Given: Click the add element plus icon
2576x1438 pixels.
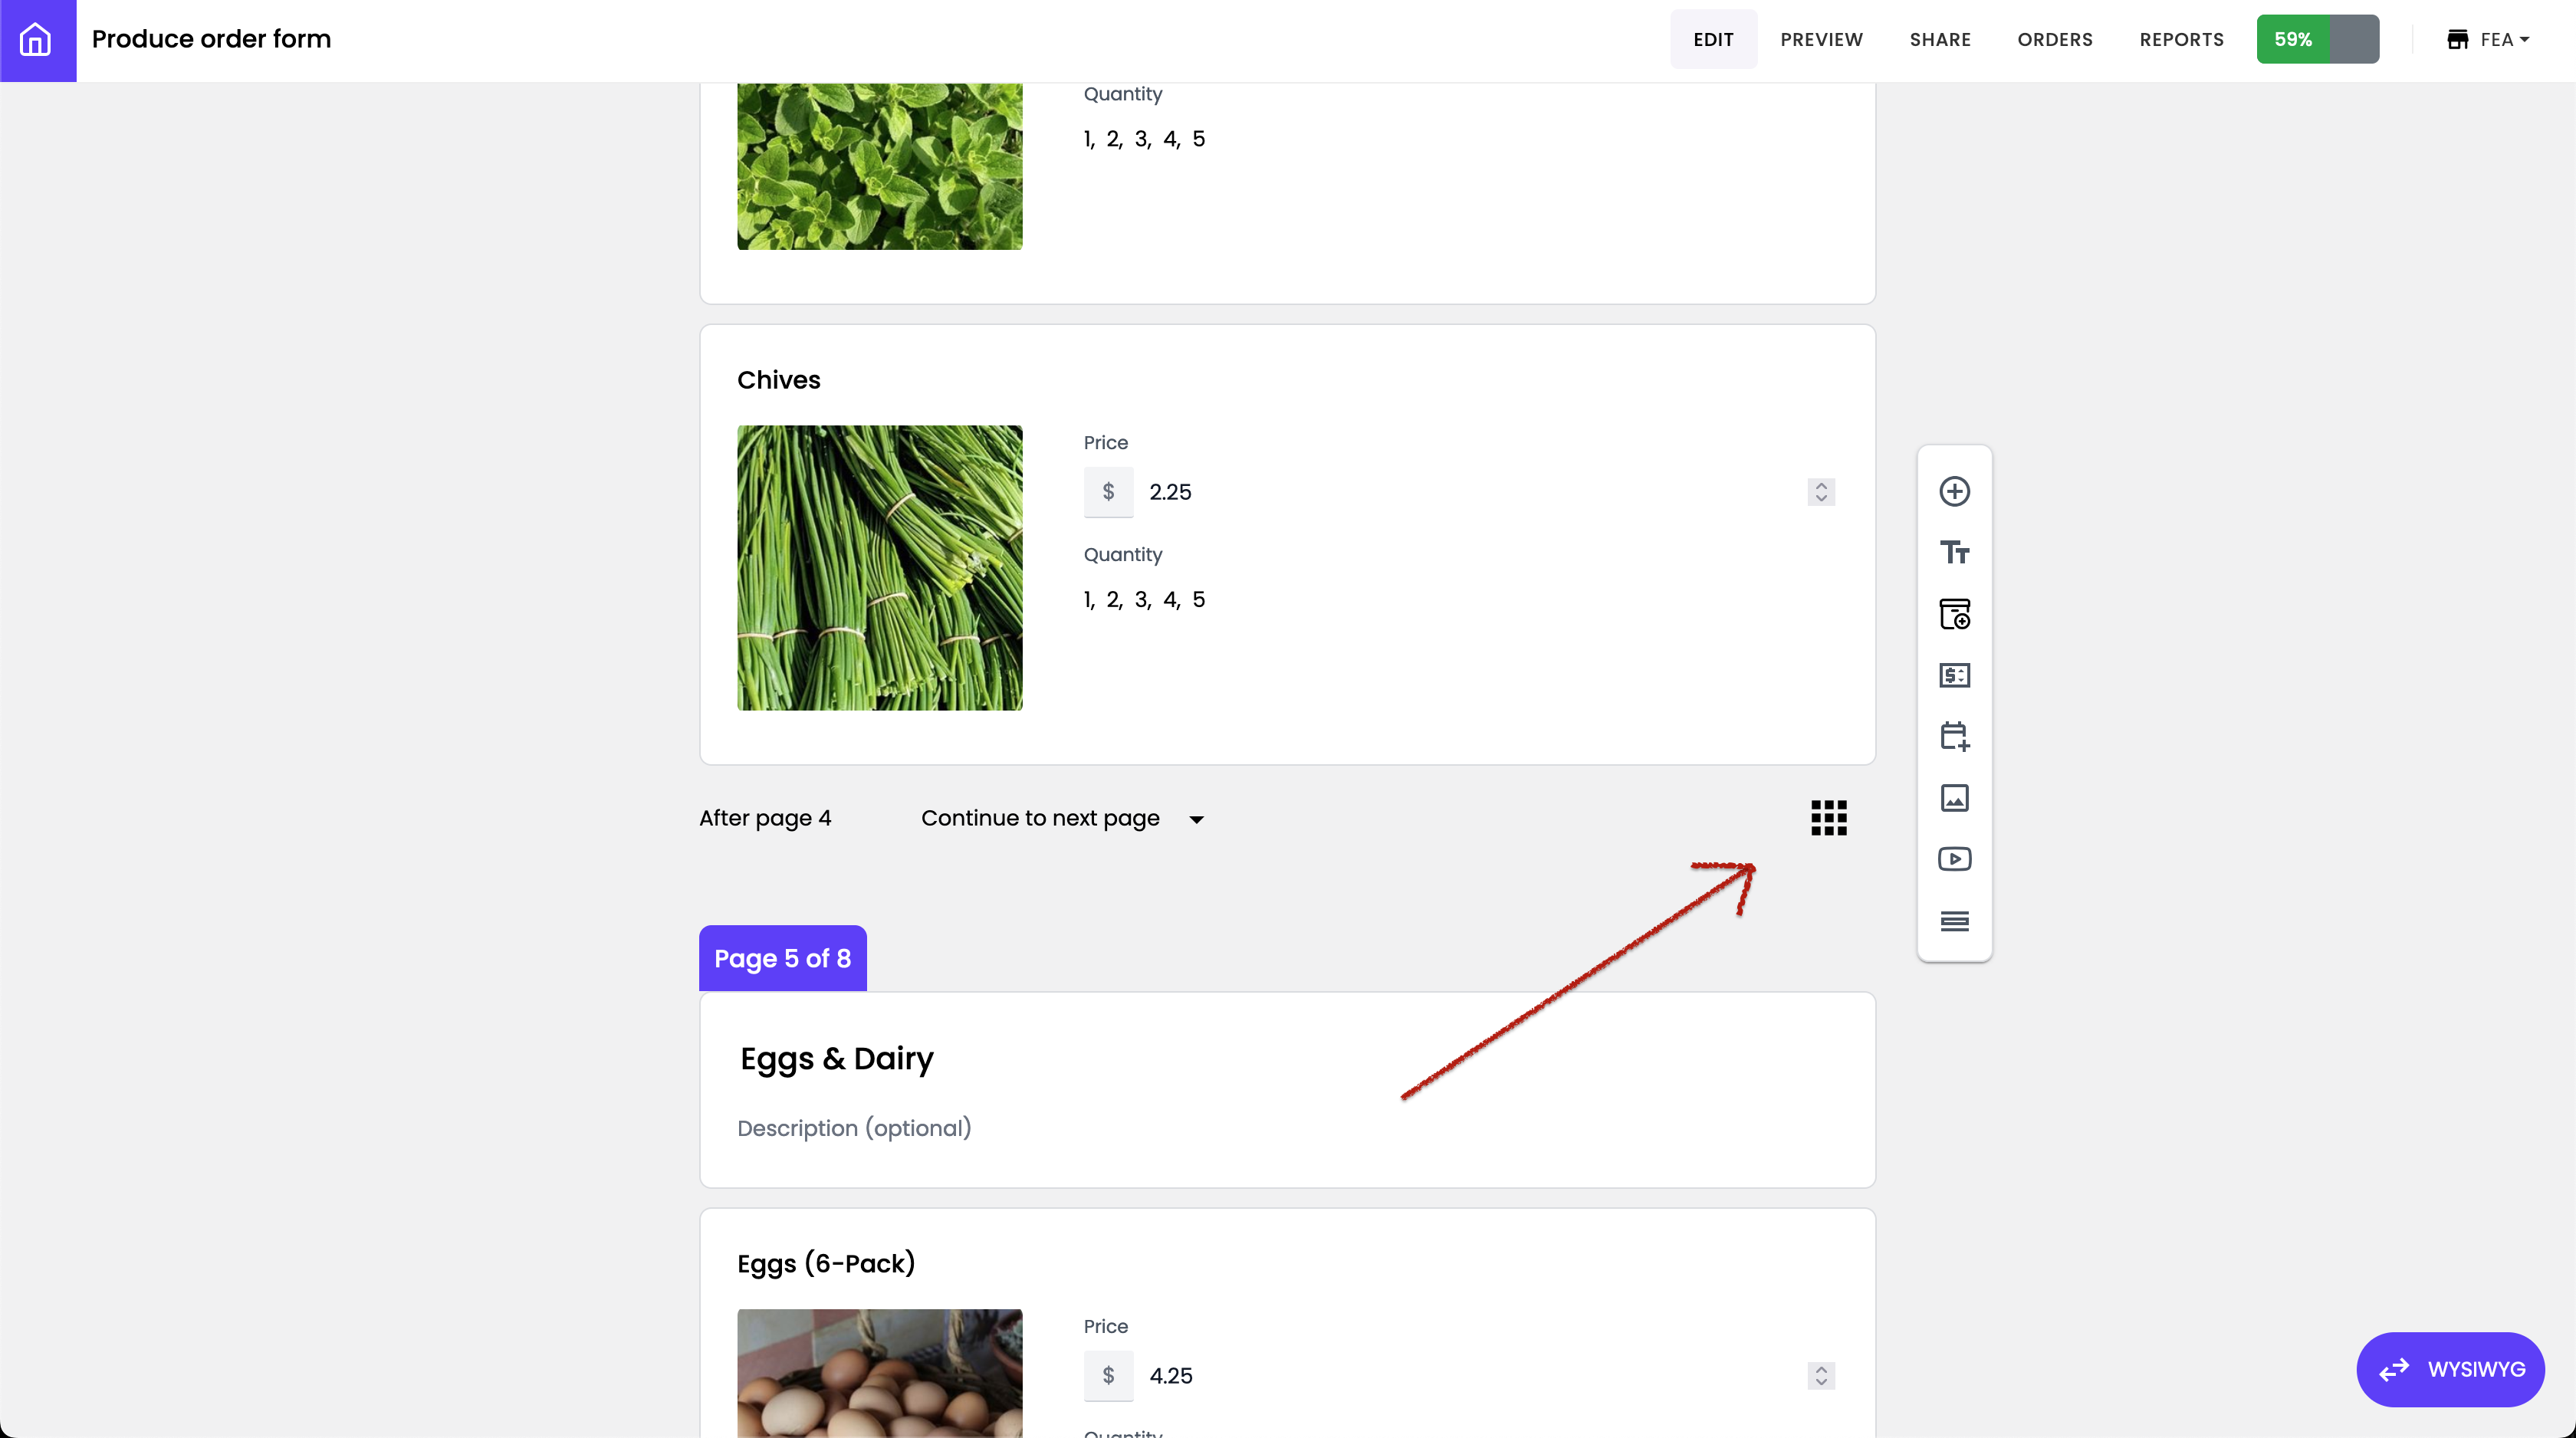Looking at the screenshot, I should pos(1954,491).
